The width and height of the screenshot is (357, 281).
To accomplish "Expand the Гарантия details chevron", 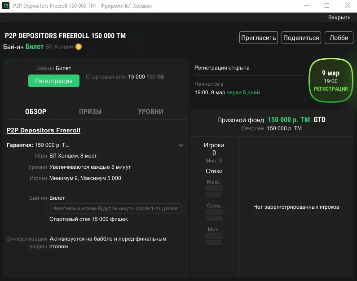I will [x=181, y=145].
